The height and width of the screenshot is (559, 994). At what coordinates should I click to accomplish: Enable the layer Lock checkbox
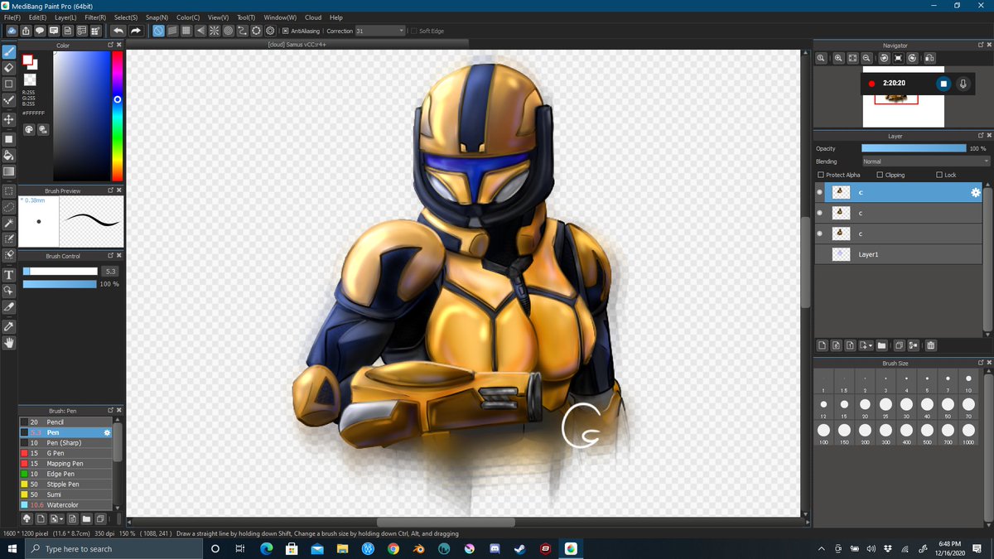939,175
